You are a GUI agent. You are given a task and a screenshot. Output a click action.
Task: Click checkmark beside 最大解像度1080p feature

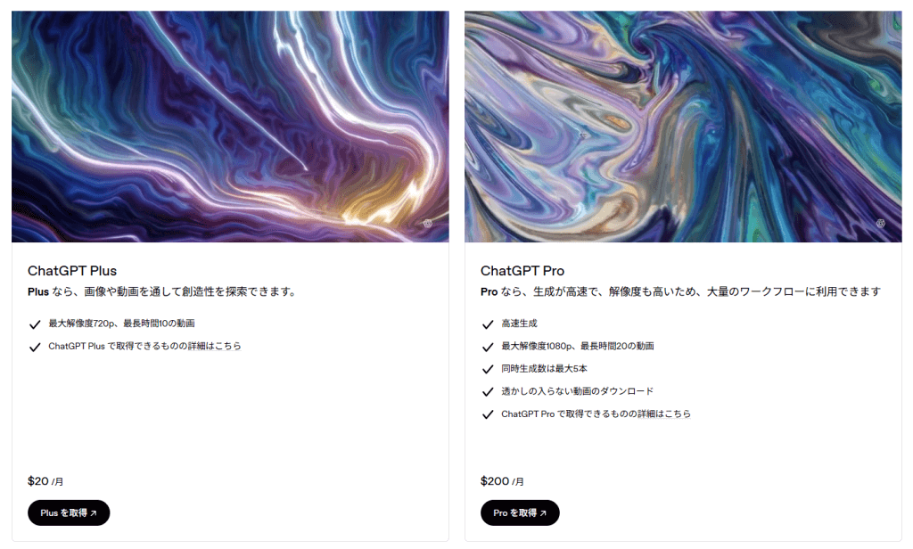coord(488,347)
